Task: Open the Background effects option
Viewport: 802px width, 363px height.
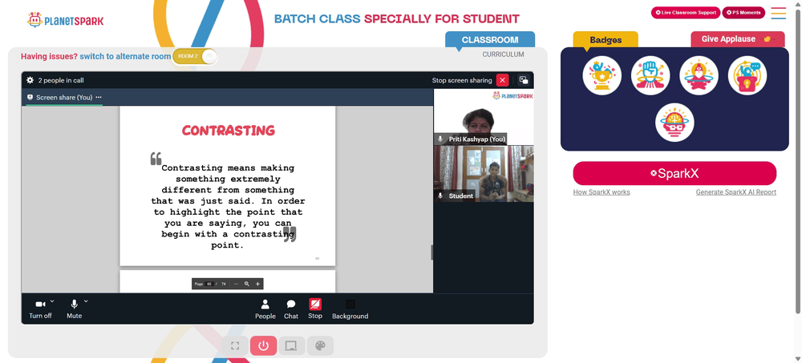Action: [x=350, y=309]
